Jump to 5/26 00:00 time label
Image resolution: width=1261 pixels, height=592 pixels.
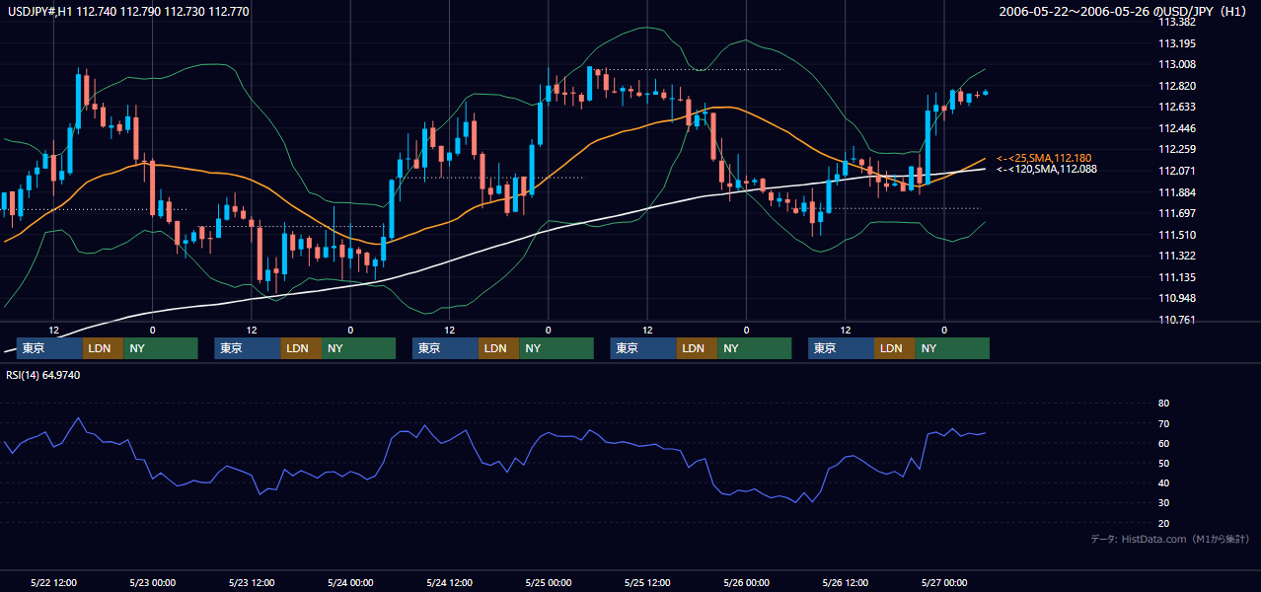pyautogui.click(x=746, y=583)
